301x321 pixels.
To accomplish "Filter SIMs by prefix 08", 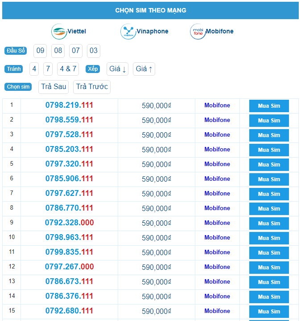I will tap(58, 51).
